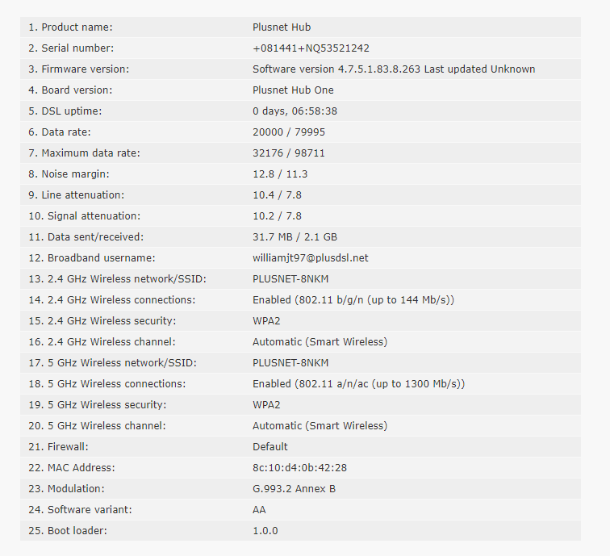Click the 2.4 GHz Wireless network/SSID value
The width and height of the screenshot is (610, 556).
pos(290,279)
